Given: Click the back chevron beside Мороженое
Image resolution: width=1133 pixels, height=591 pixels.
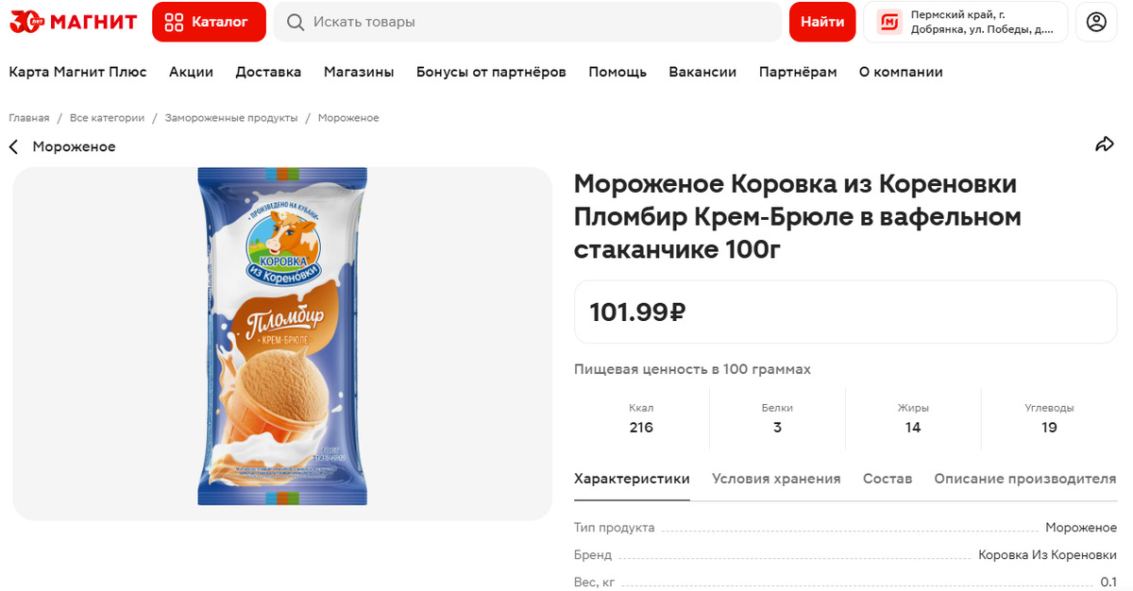Looking at the screenshot, I should [14, 147].
